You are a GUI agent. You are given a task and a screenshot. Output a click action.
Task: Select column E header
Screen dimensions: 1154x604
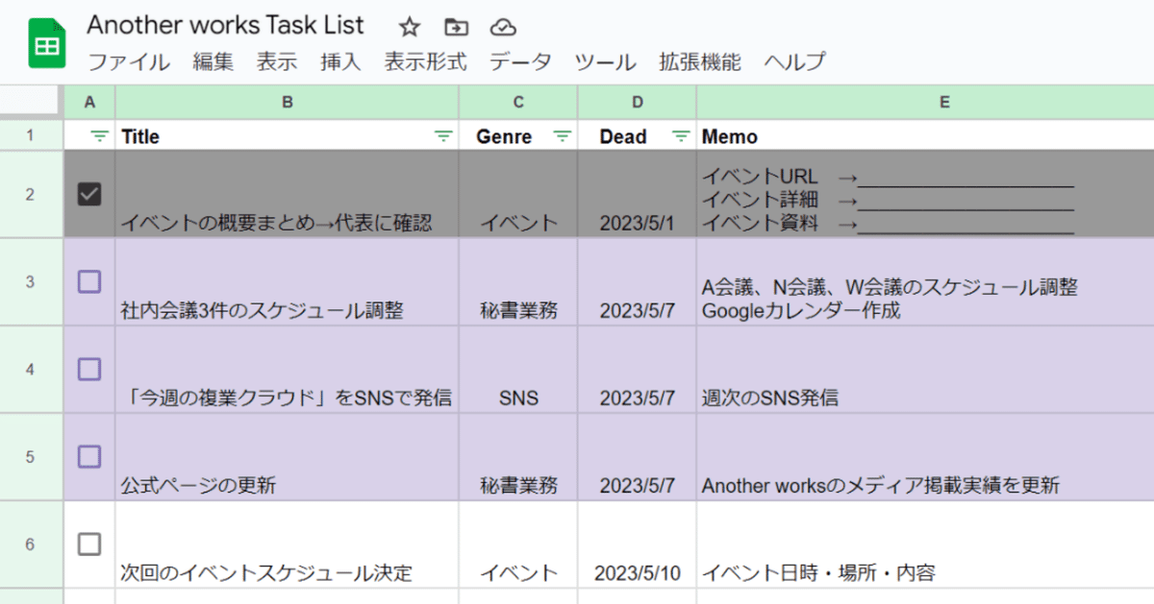tap(925, 102)
